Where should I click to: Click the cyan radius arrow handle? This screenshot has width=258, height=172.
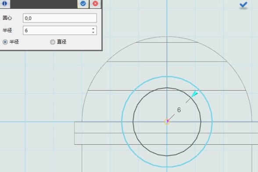click(x=194, y=94)
